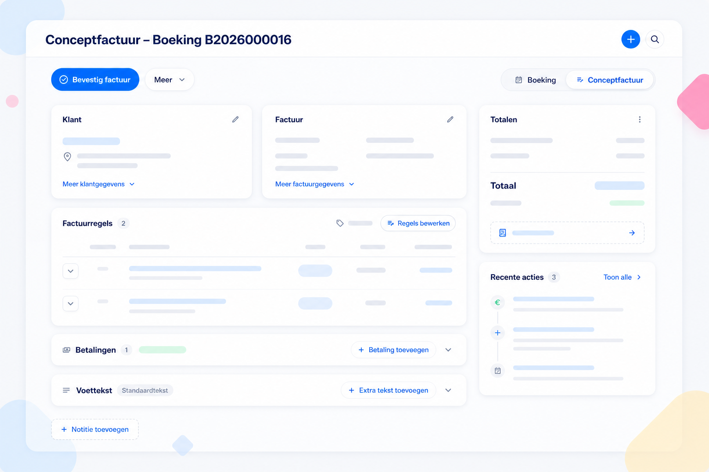The height and width of the screenshot is (472, 709).
Task: Open Toon alle link in Recente acties
Action: [x=622, y=277]
